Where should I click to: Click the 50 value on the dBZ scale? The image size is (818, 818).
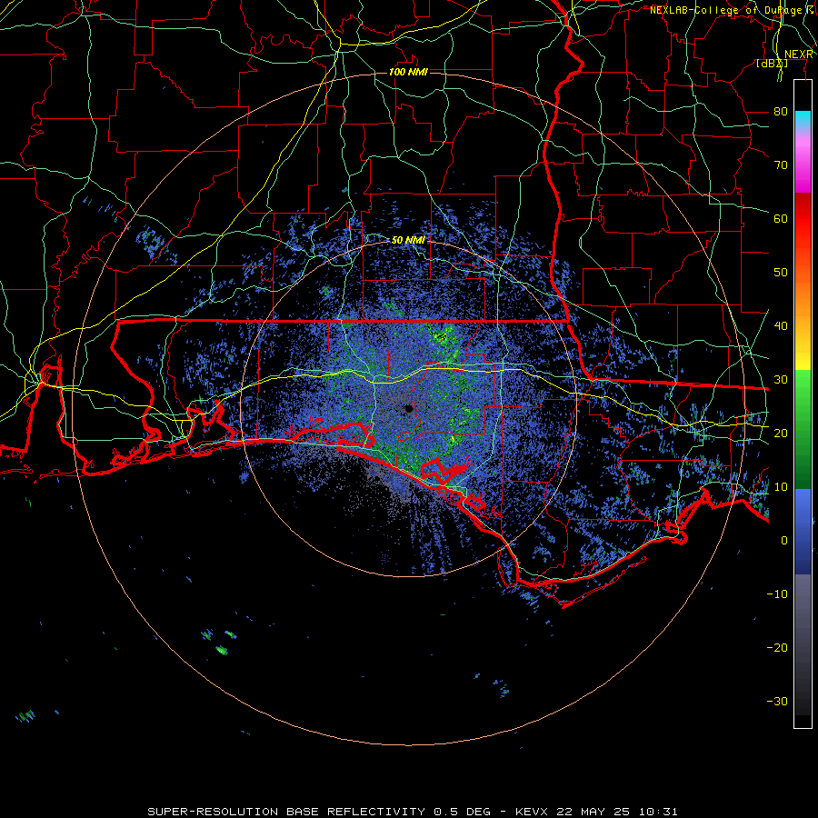[x=781, y=273]
